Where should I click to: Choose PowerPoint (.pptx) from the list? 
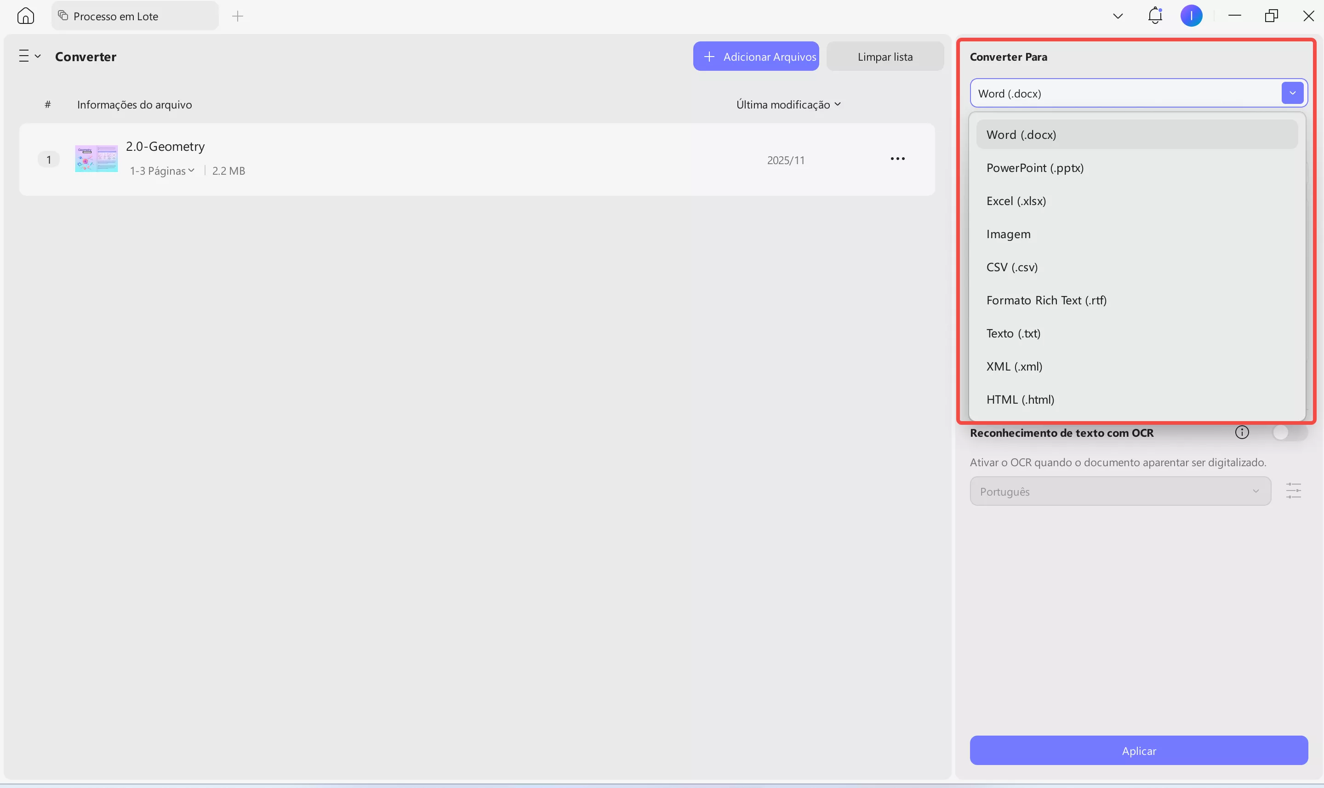tap(1035, 168)
